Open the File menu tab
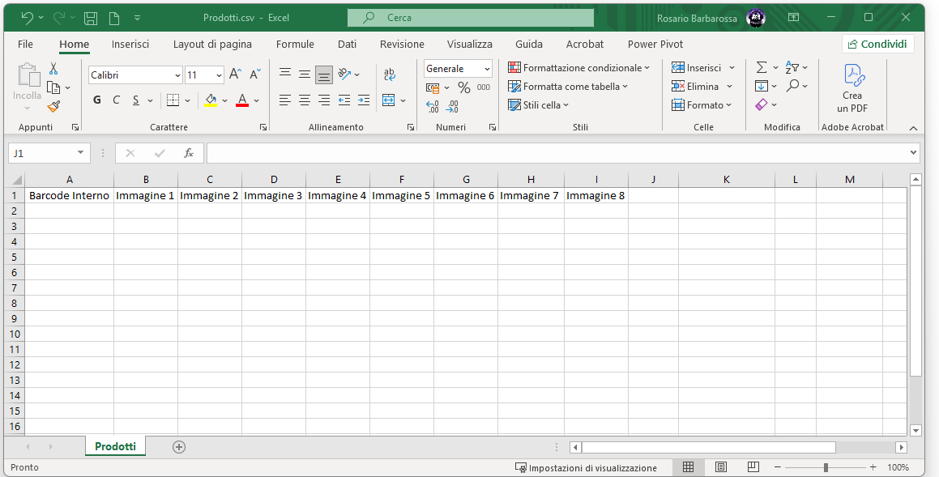The image size is (939, 477). (25, 44)
